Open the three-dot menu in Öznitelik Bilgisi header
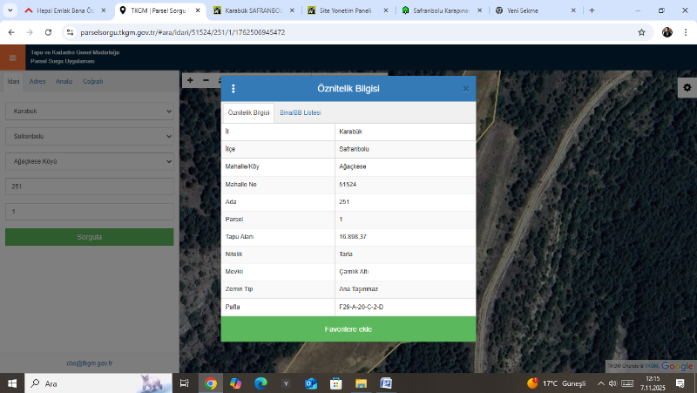 coord(233,89)
